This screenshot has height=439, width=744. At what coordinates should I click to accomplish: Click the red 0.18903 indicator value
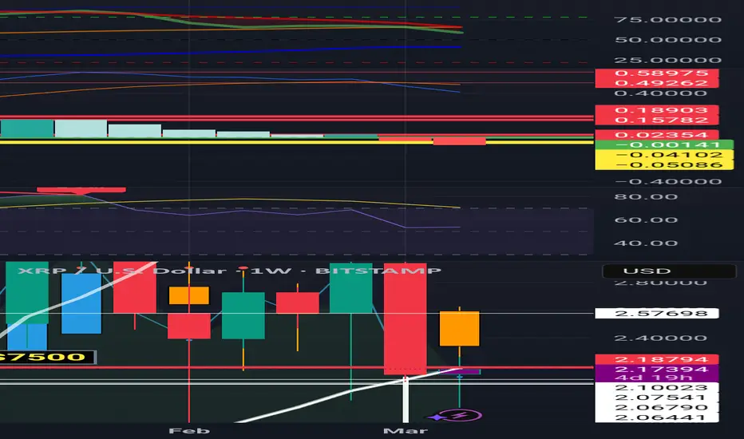[657, 110]
